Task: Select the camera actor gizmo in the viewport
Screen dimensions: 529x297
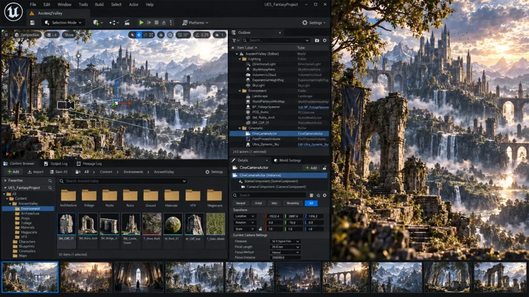Action: pyautogui.click(x=66, y=105)
